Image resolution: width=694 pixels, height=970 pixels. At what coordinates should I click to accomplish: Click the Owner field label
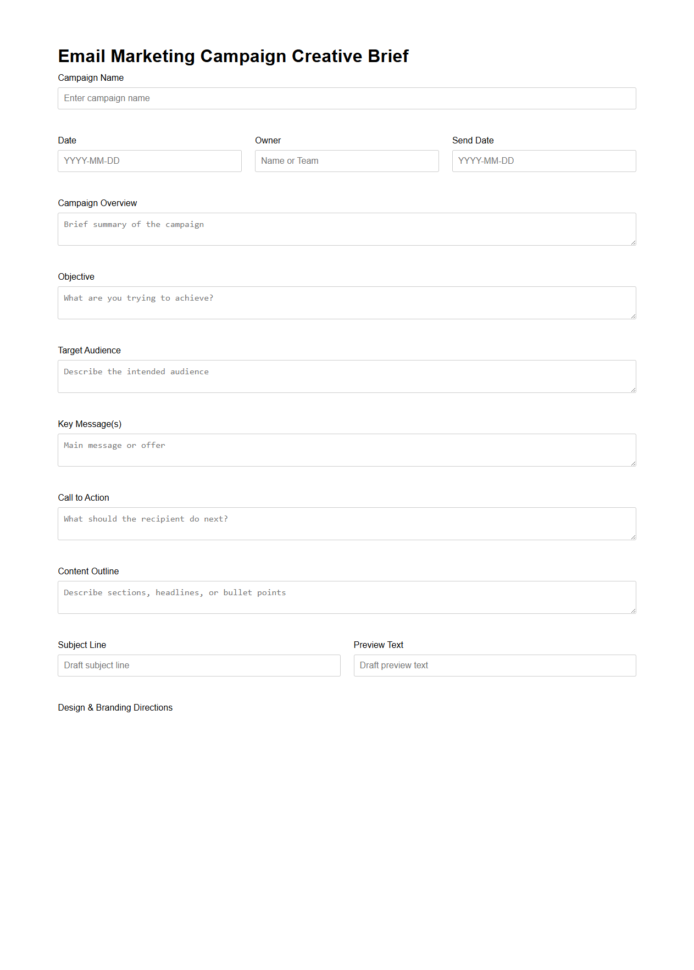(x=268, y=140)
